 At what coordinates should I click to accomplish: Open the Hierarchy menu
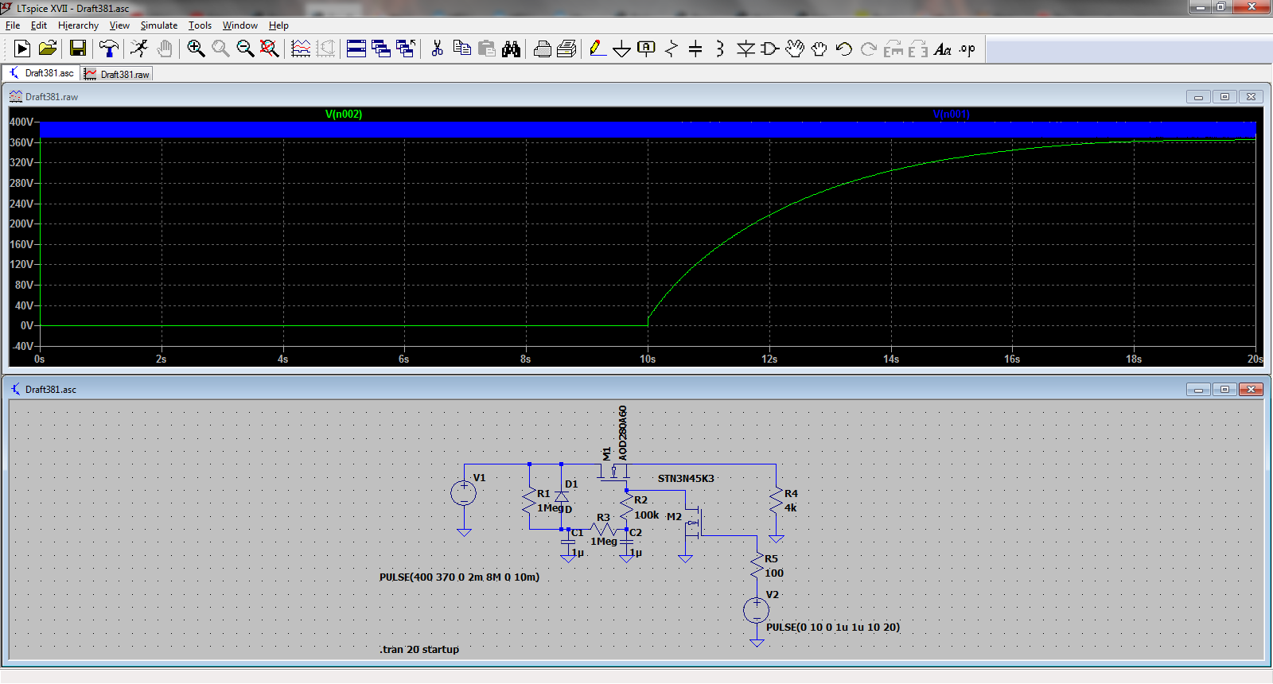pos(78,25)
